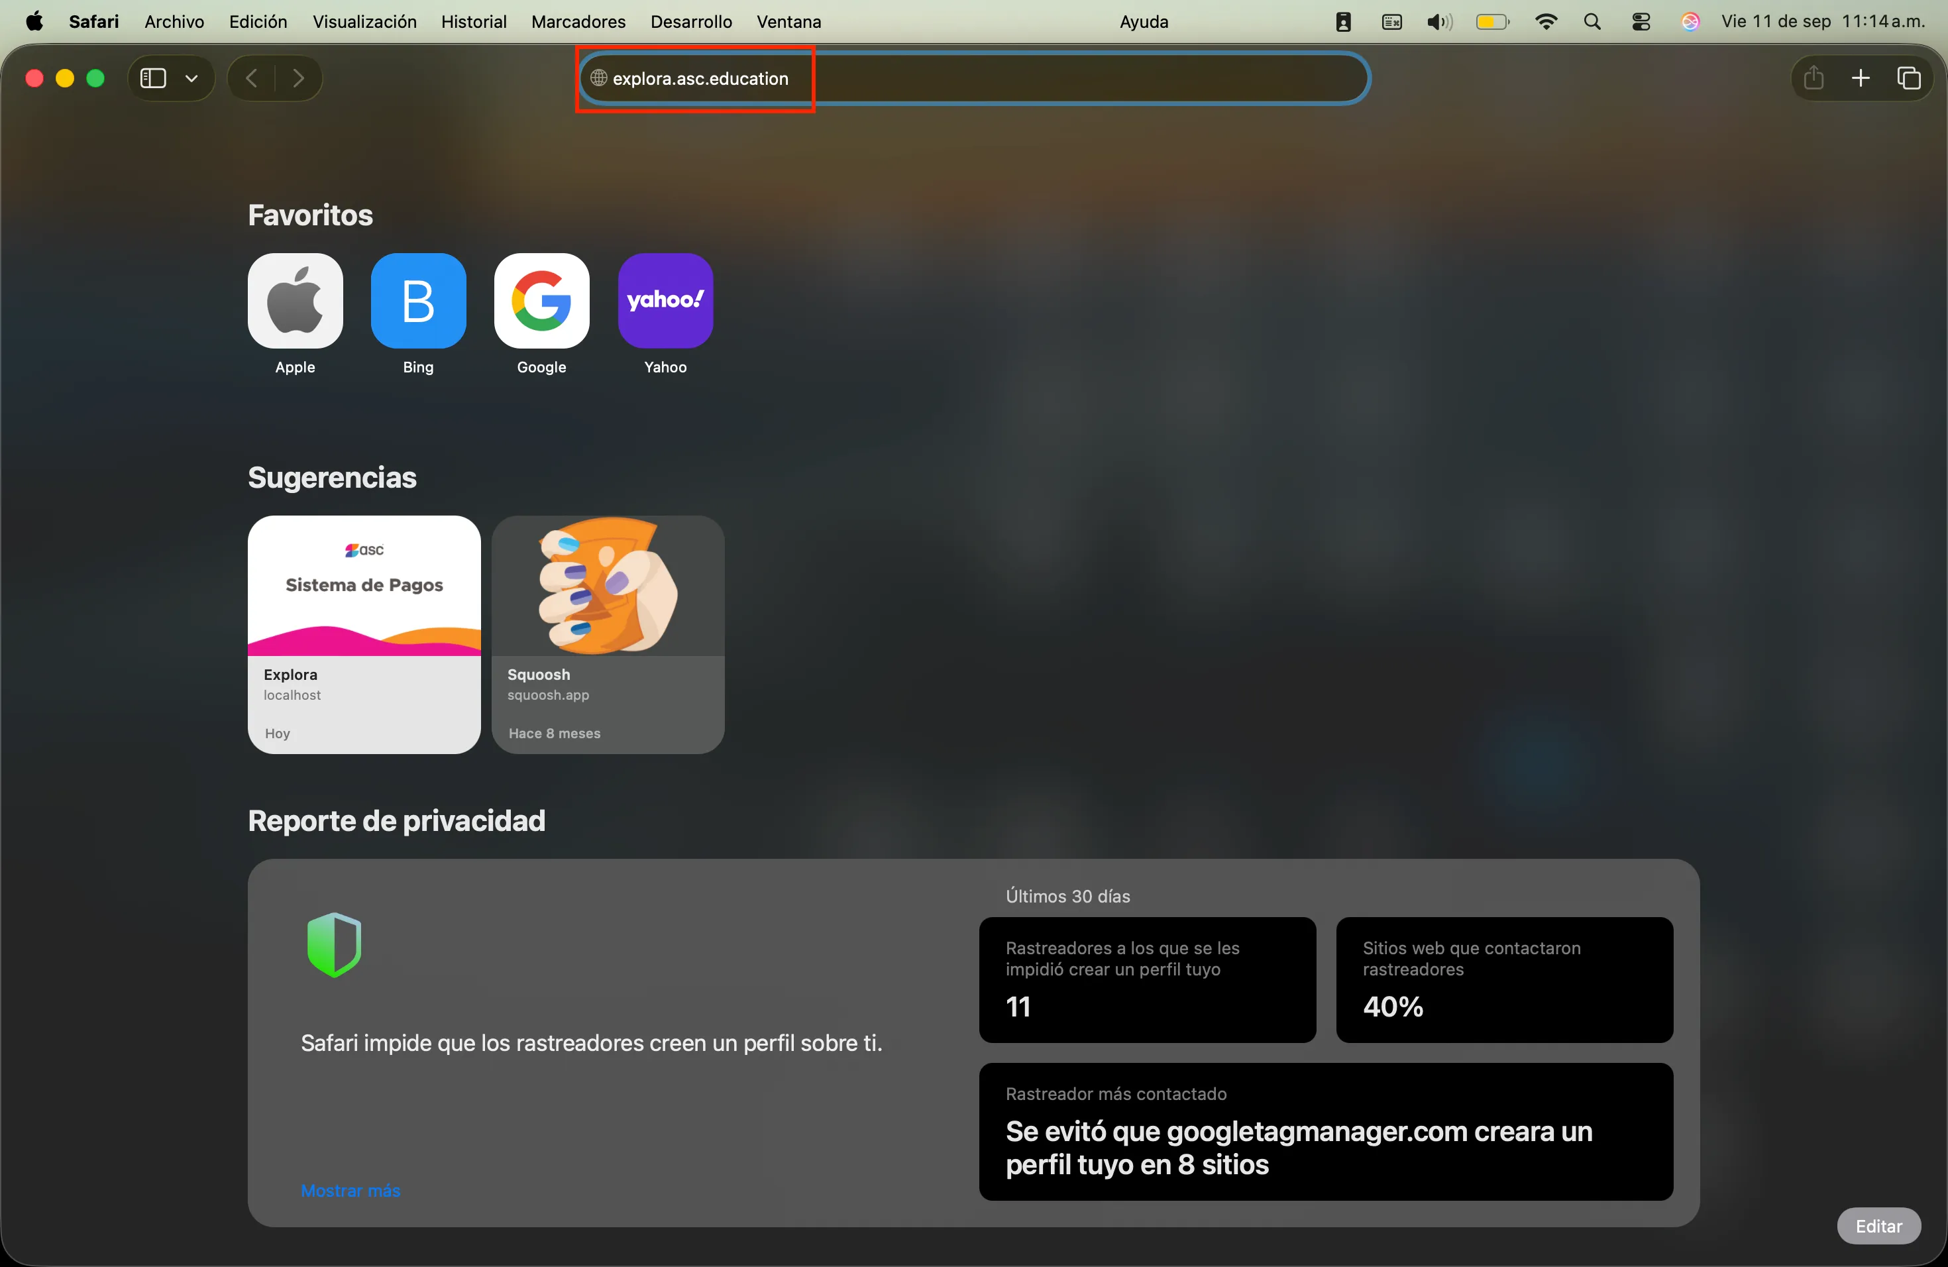Open the Explora localhost suggestion card
Screen dimensions: 1948x1267
pyautogui.click(x=364, y=634)
